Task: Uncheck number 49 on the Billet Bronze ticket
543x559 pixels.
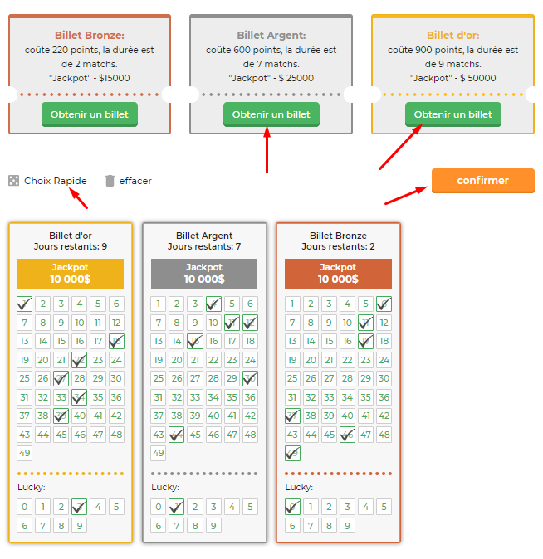Action: pyautogui.click(x=292, y=453)
